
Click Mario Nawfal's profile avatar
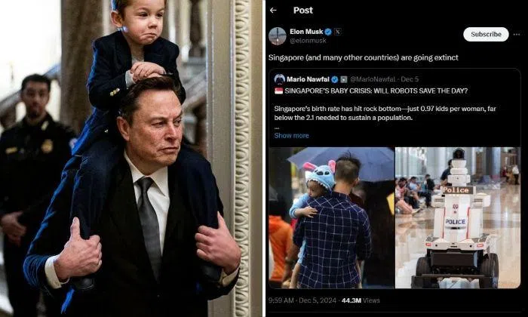click(x=280, y=79)
